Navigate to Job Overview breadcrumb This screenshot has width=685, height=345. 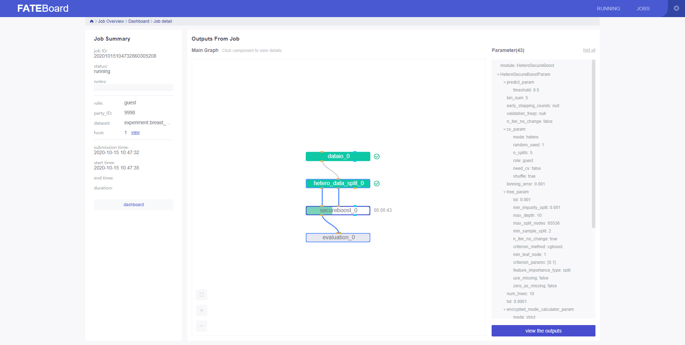click(x=111, y=21)
